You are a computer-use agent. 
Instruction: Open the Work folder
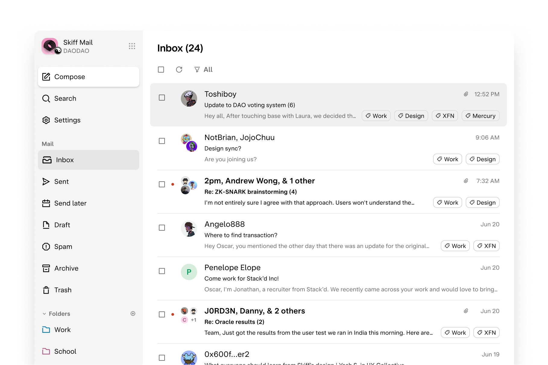(89, 330)
